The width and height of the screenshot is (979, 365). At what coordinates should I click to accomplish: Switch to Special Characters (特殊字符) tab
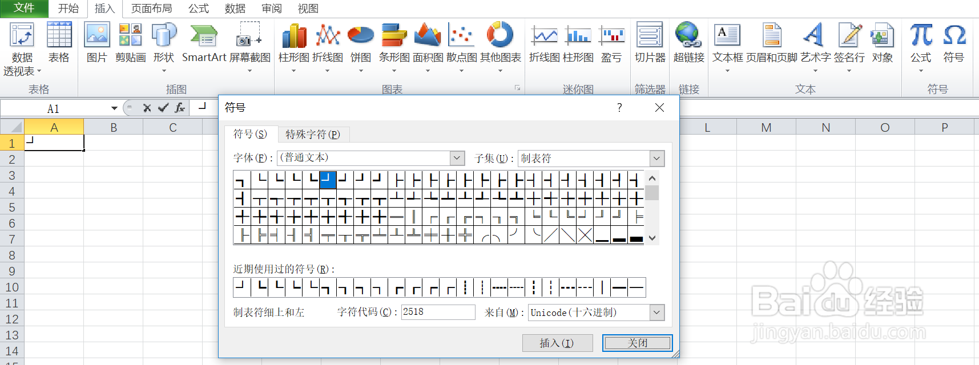(x=313, y=134)
